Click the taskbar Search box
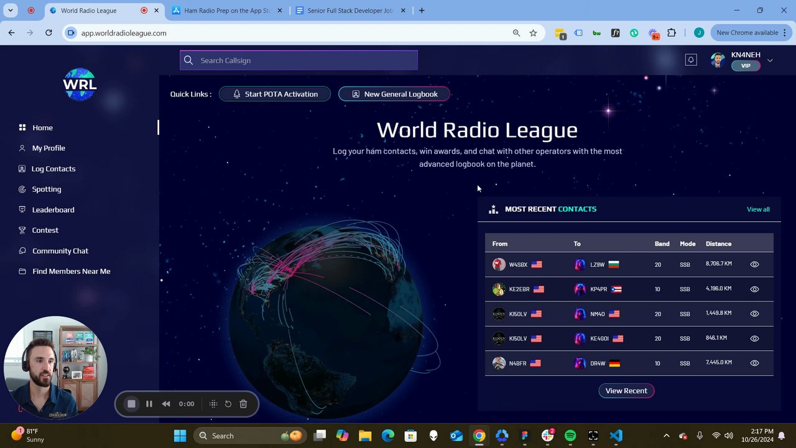 click(251, 436)
